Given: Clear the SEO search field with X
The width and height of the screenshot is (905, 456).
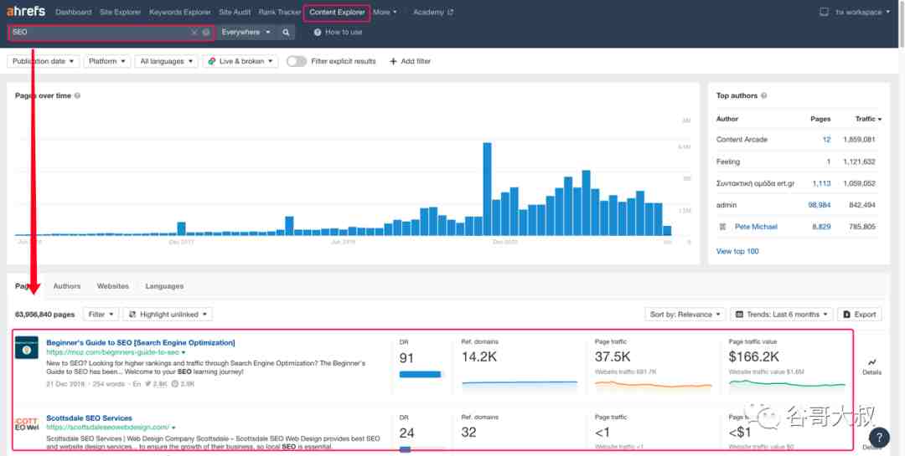Looking at the screenshot, I should click(x=194, y=33).
